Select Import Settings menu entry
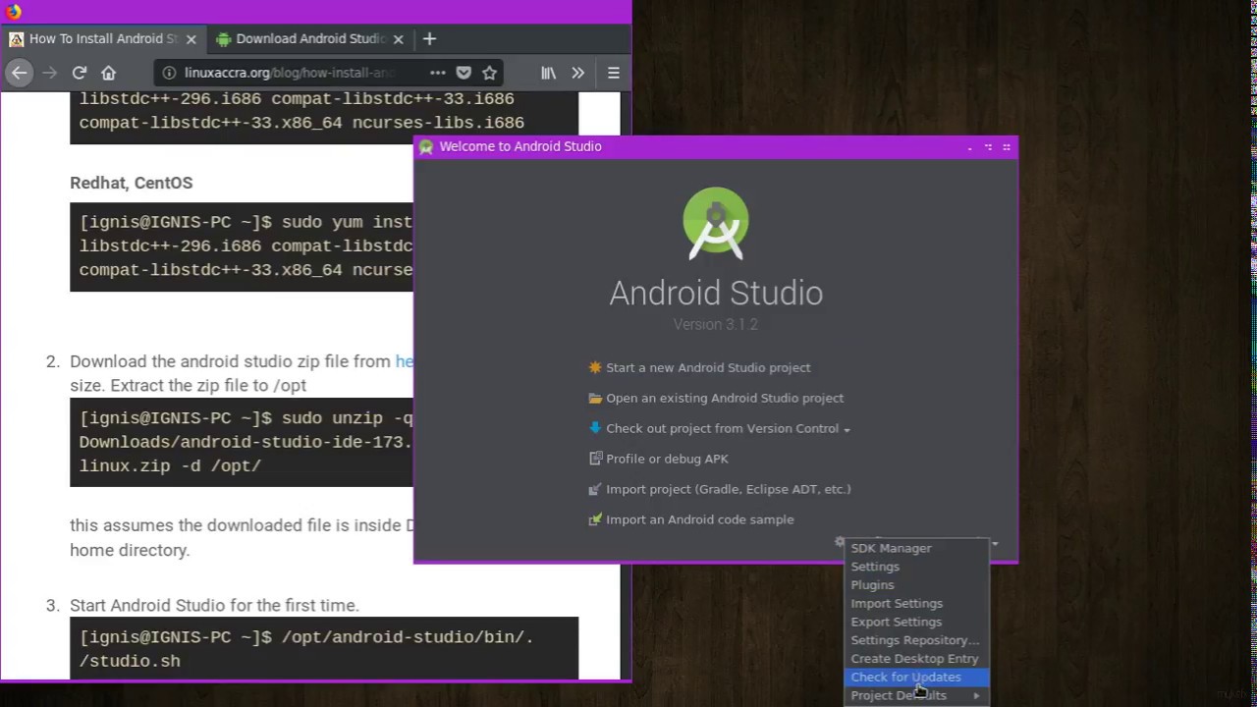Viewport: 1257px width, 707px height. tap(897, 604)
